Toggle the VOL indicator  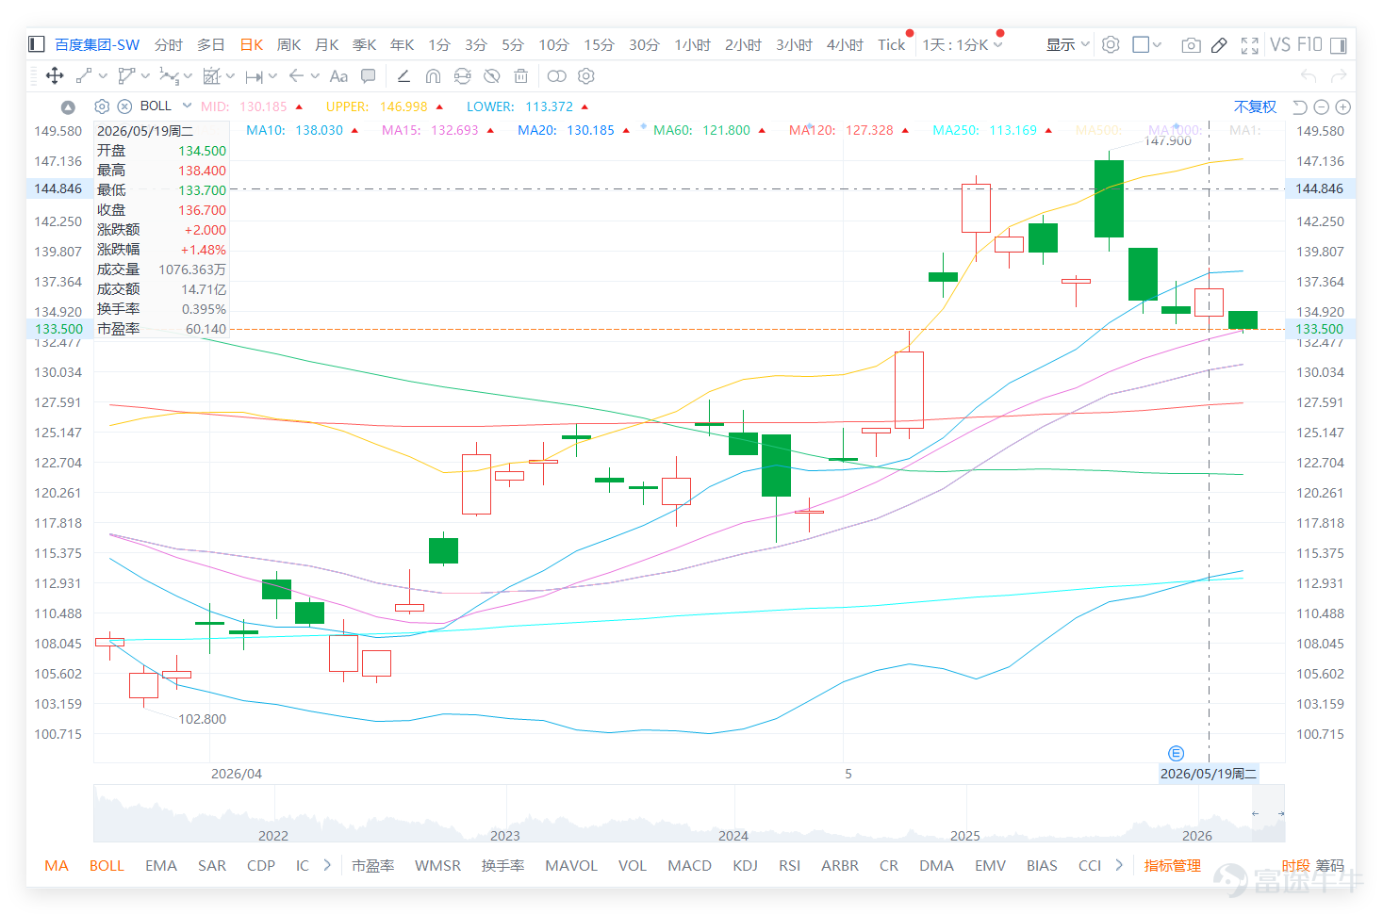633,865
